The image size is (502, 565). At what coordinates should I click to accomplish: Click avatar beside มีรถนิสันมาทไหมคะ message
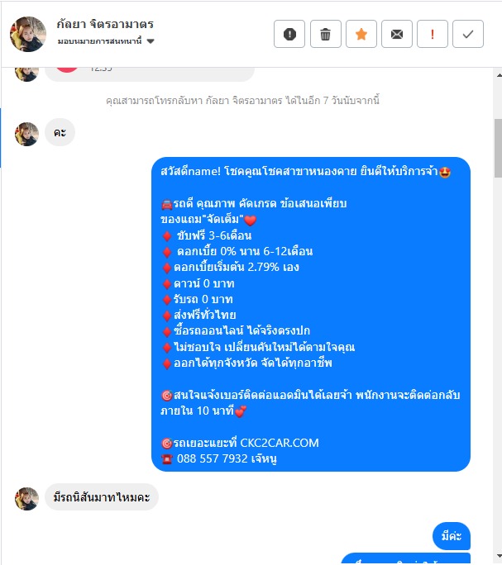tap(26, 499)
